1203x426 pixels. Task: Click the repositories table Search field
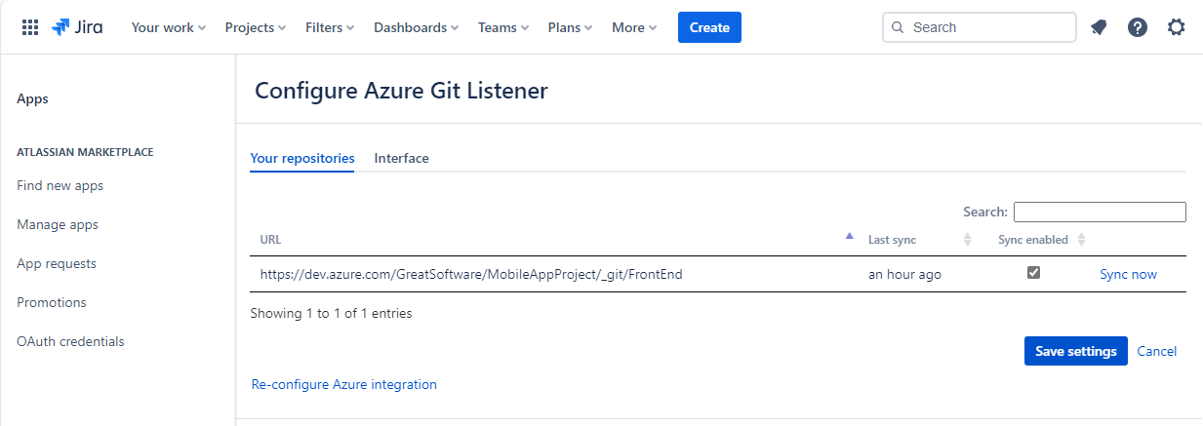(x=1100, y=212)
